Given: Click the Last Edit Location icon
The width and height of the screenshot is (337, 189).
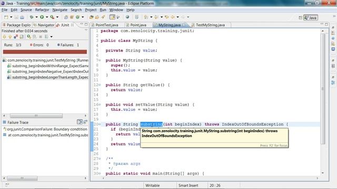Looking at the screenshot, I should pos(167,17).
